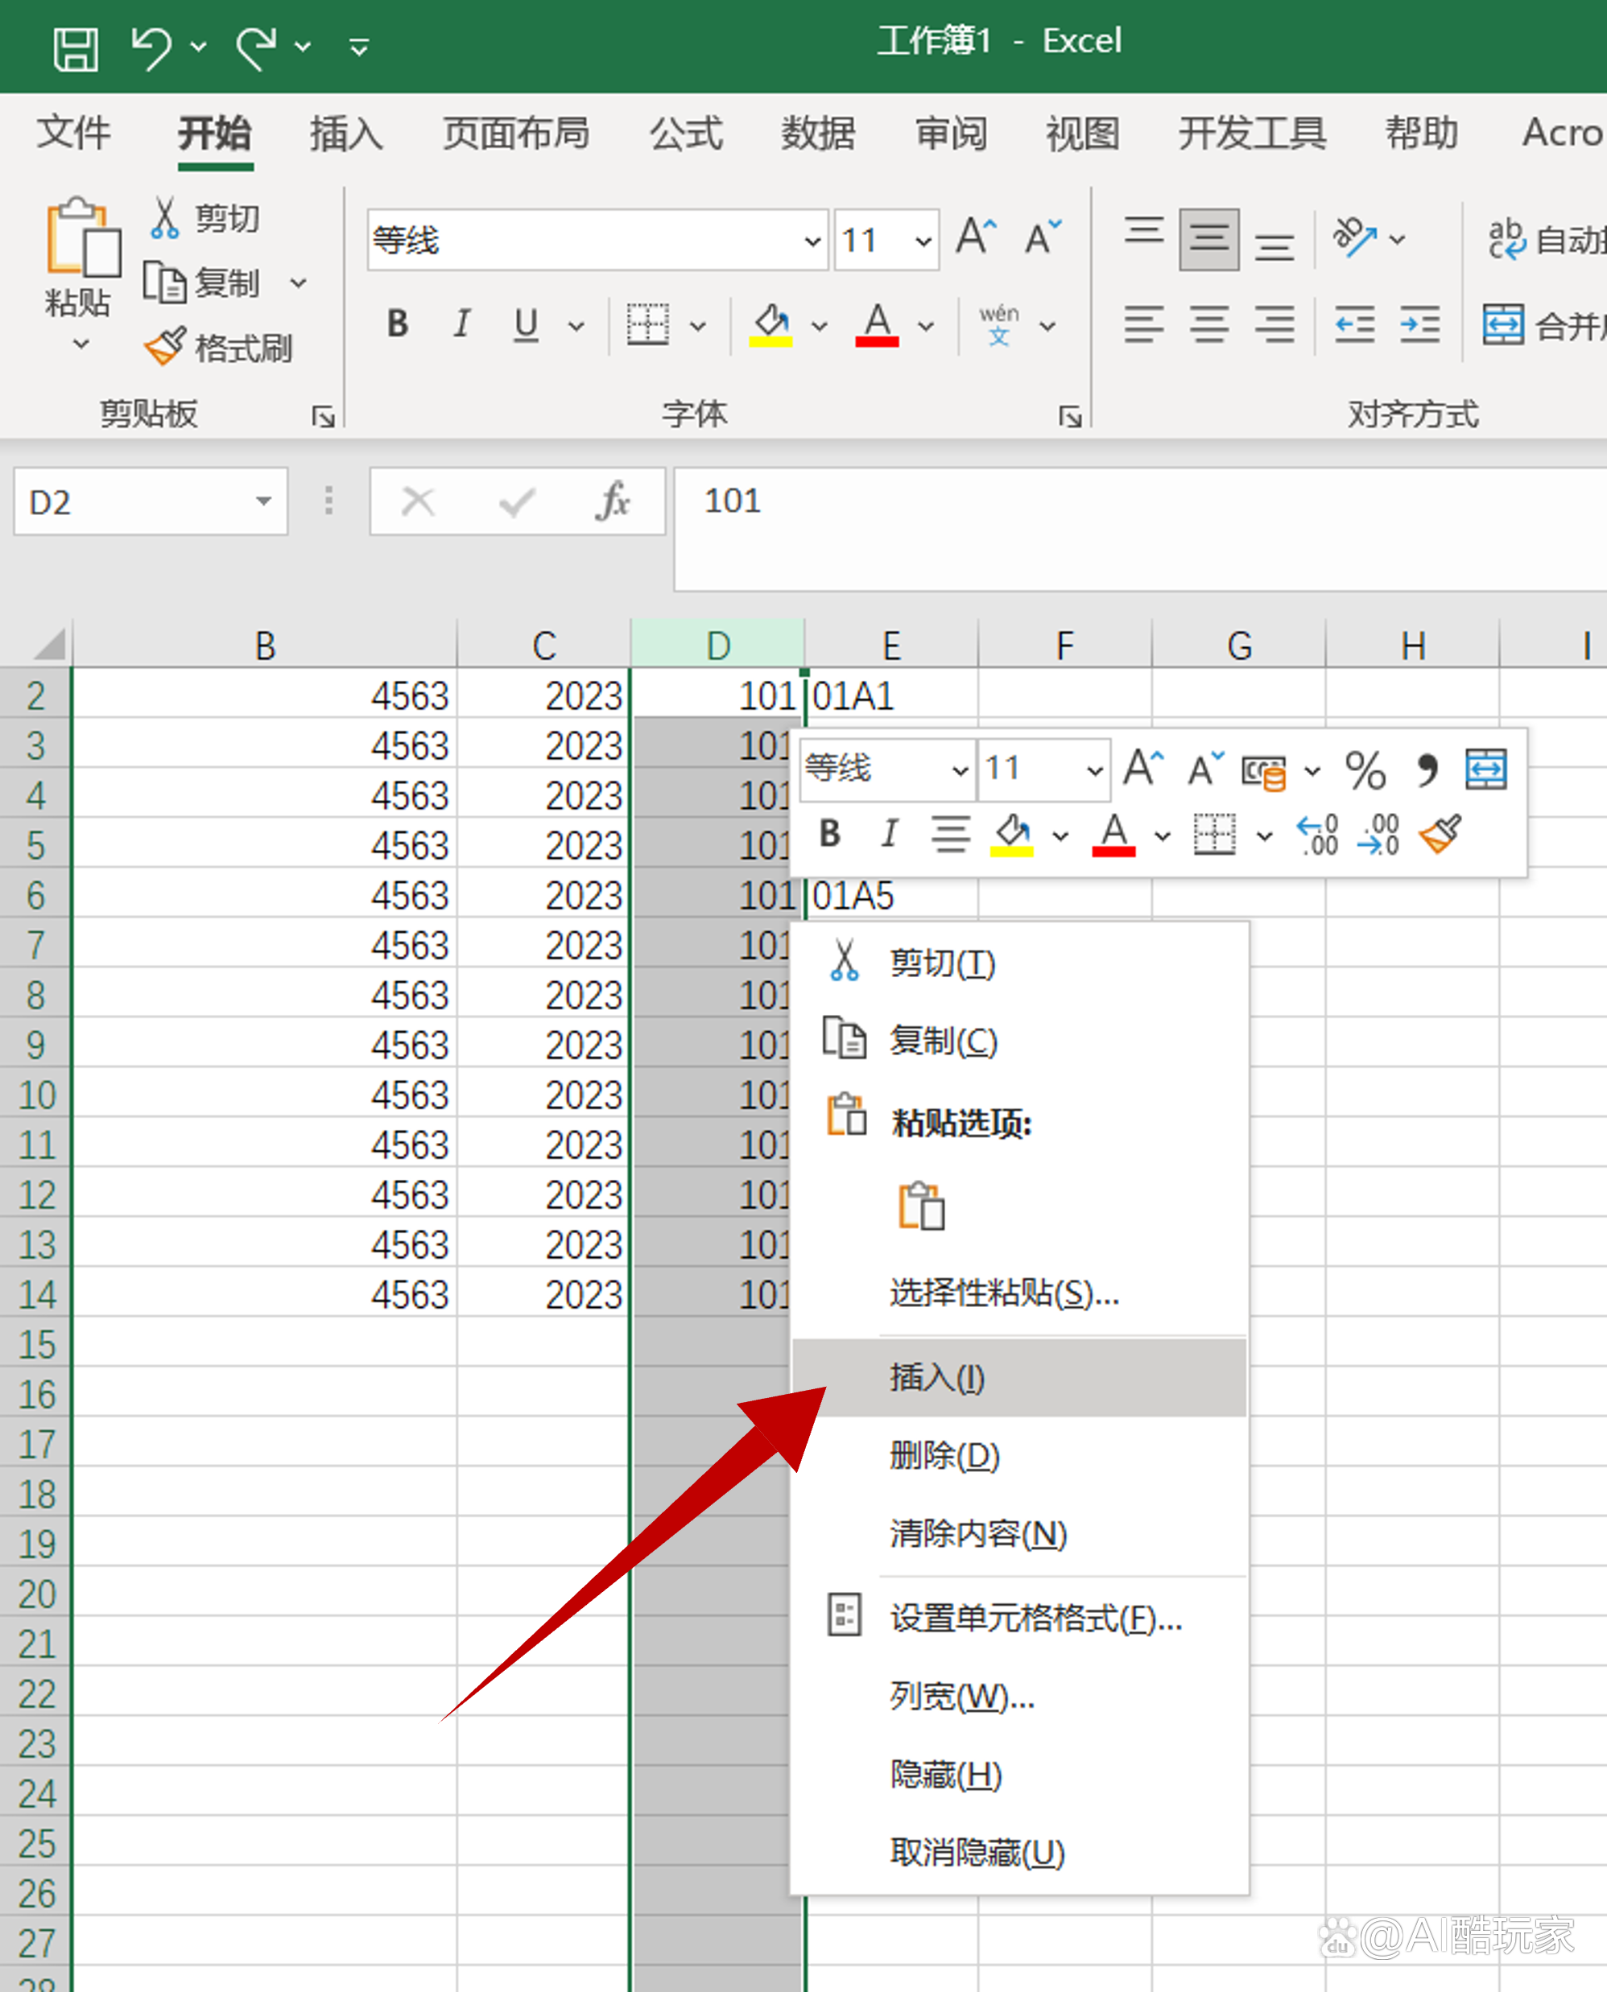Align text right in the ribbon
Viewport: 1607px width, 1992px height.
point(1274,324)
